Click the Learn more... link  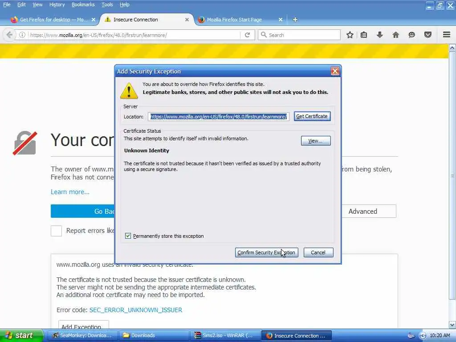pos(70,192)
